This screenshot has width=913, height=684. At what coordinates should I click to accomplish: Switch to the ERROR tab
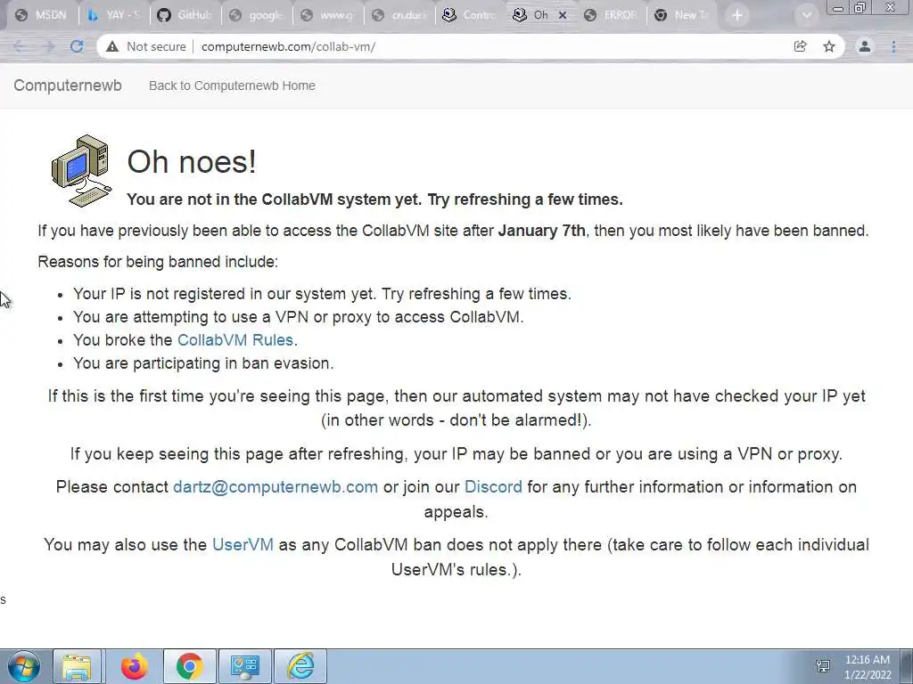pyautogui.click(x=612, y=16)
